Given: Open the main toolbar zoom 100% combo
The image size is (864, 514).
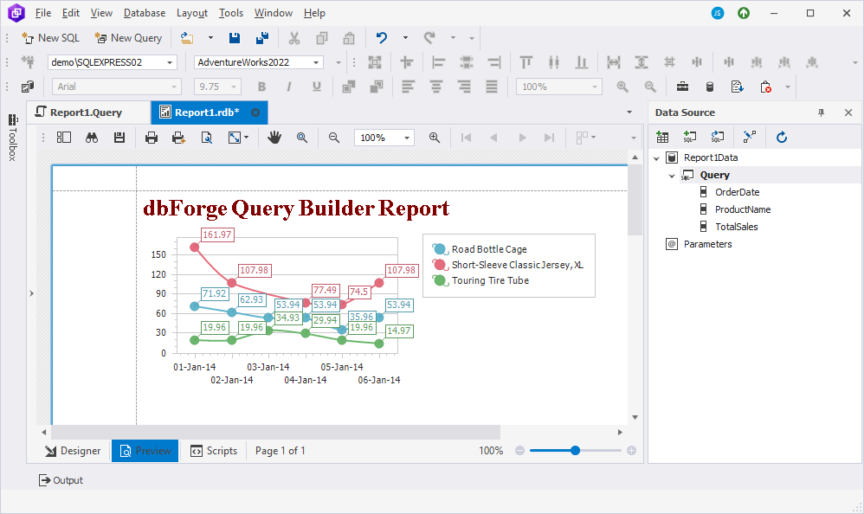Looking at the screenshot, I should [558, 87].
